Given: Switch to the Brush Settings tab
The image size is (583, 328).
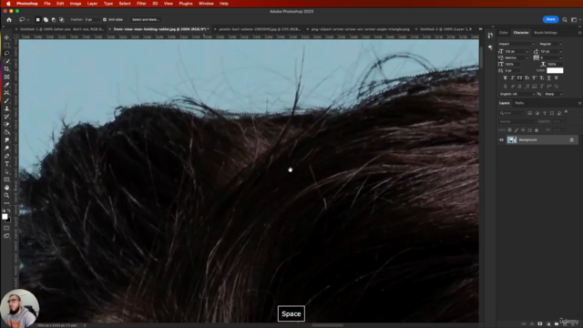Looking at the screenshot, I should coord(546,33).
